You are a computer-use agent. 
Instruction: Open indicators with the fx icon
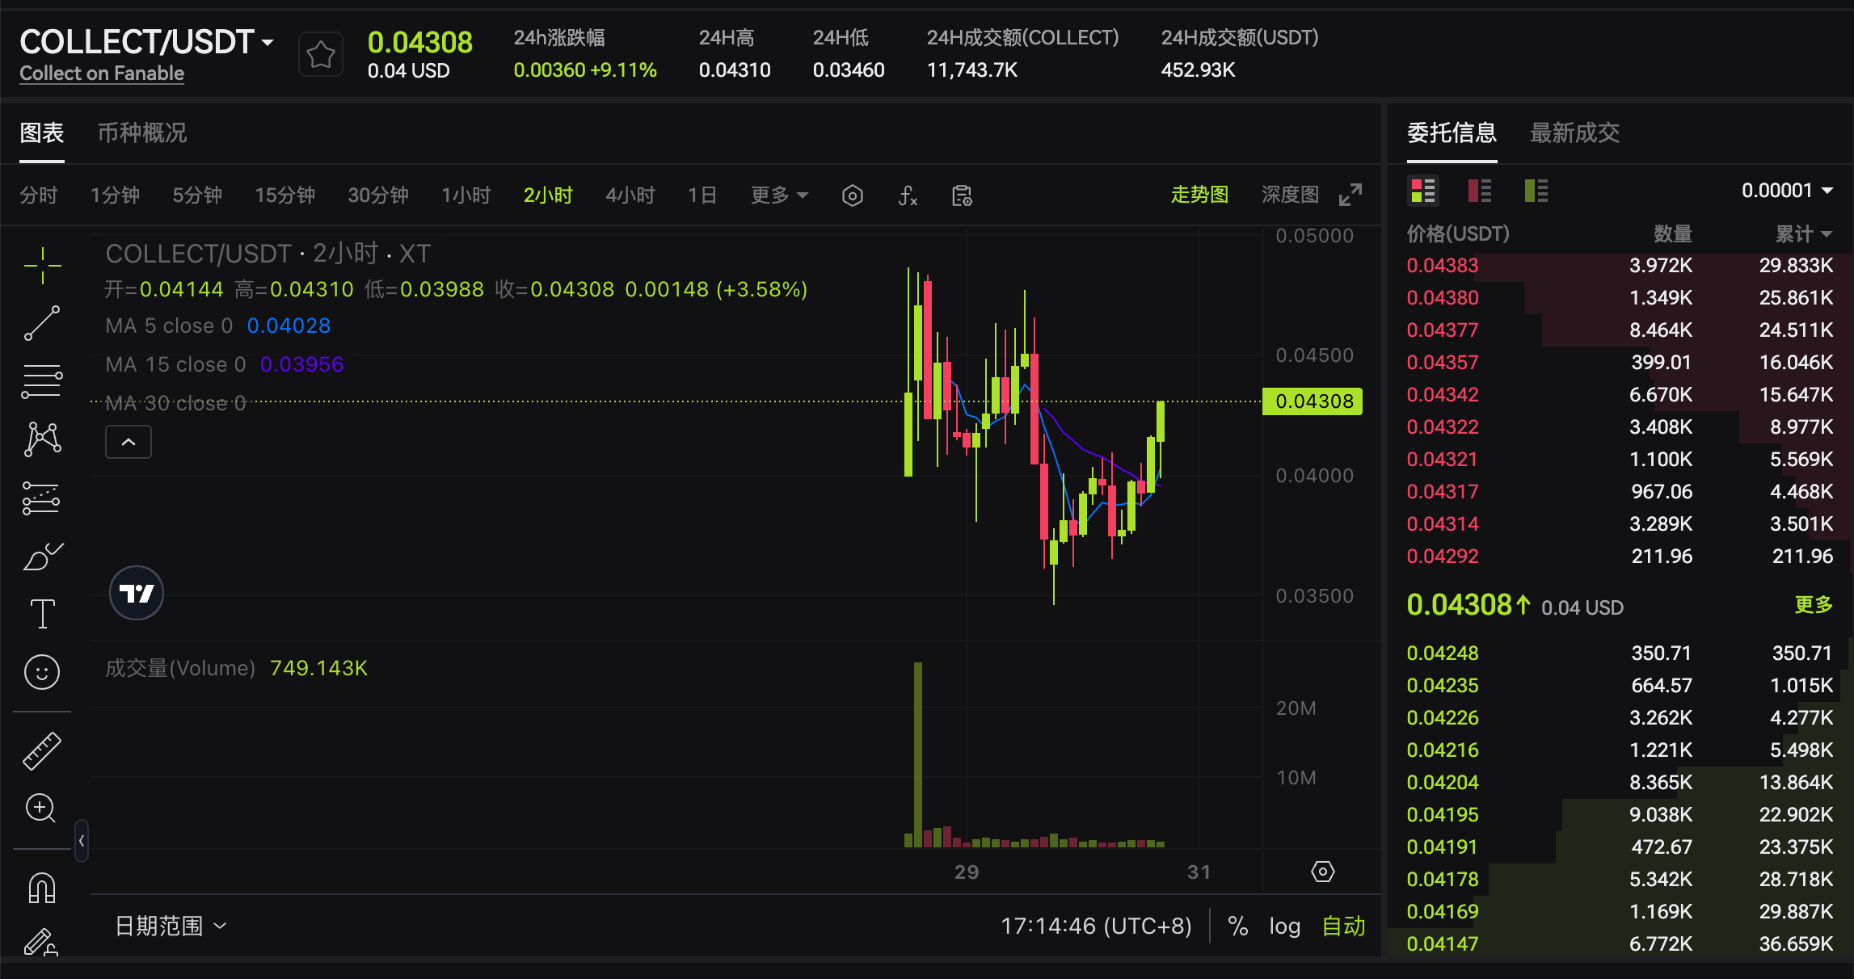(908, 195)
